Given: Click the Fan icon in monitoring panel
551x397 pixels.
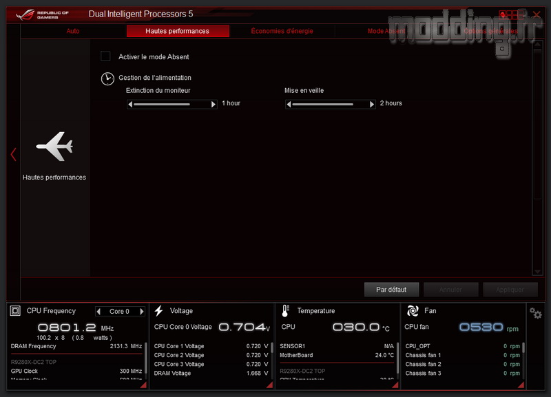Looking at the screenshot, I should (x=413, y=310).
